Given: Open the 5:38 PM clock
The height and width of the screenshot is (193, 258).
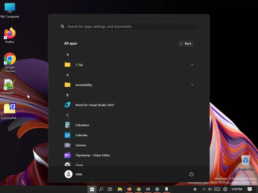Looking at the screenshot, I should [237, 189].
